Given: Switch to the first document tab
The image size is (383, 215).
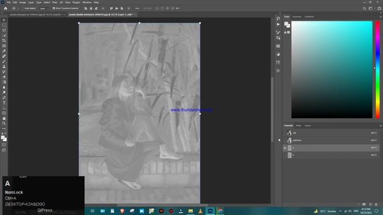Looking at the screenshot, I should [36, 14].
